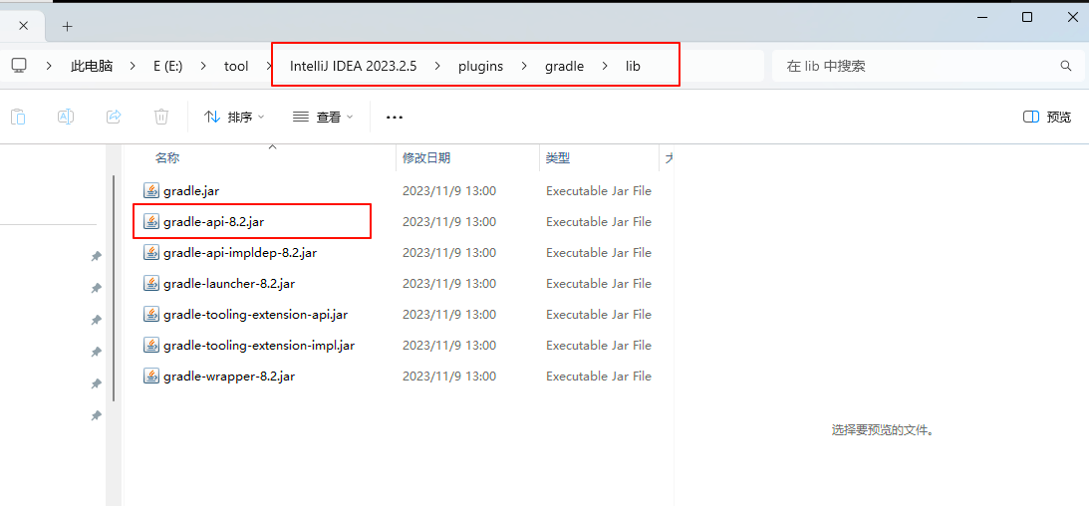The width and height of the screenshot is (1089, 506).
Task: Go to gradle folder breadcrumb
Action: click(564, 67)
